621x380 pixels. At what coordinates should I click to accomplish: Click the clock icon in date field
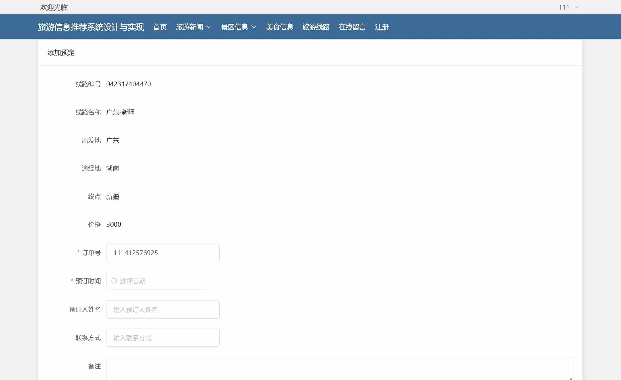[114, 281]
